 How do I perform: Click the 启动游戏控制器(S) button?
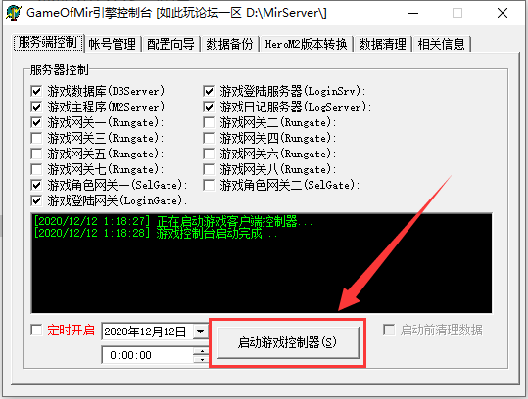coord(288,342)
